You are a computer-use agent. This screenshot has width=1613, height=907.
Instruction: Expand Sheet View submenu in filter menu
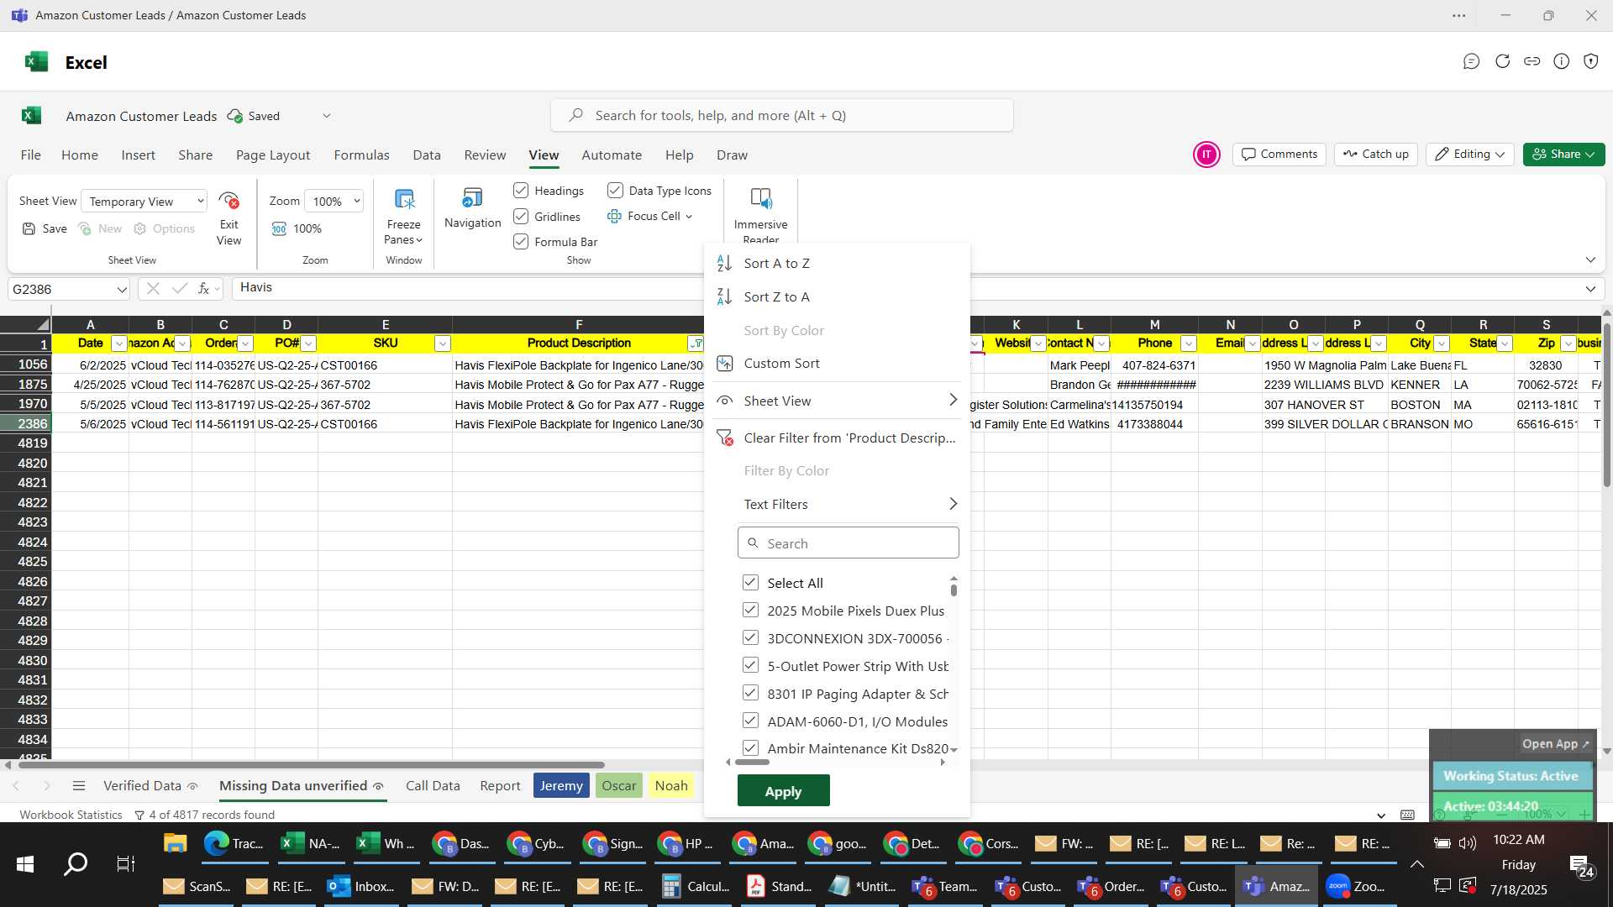pyautogui.click(x=953, y=401)
